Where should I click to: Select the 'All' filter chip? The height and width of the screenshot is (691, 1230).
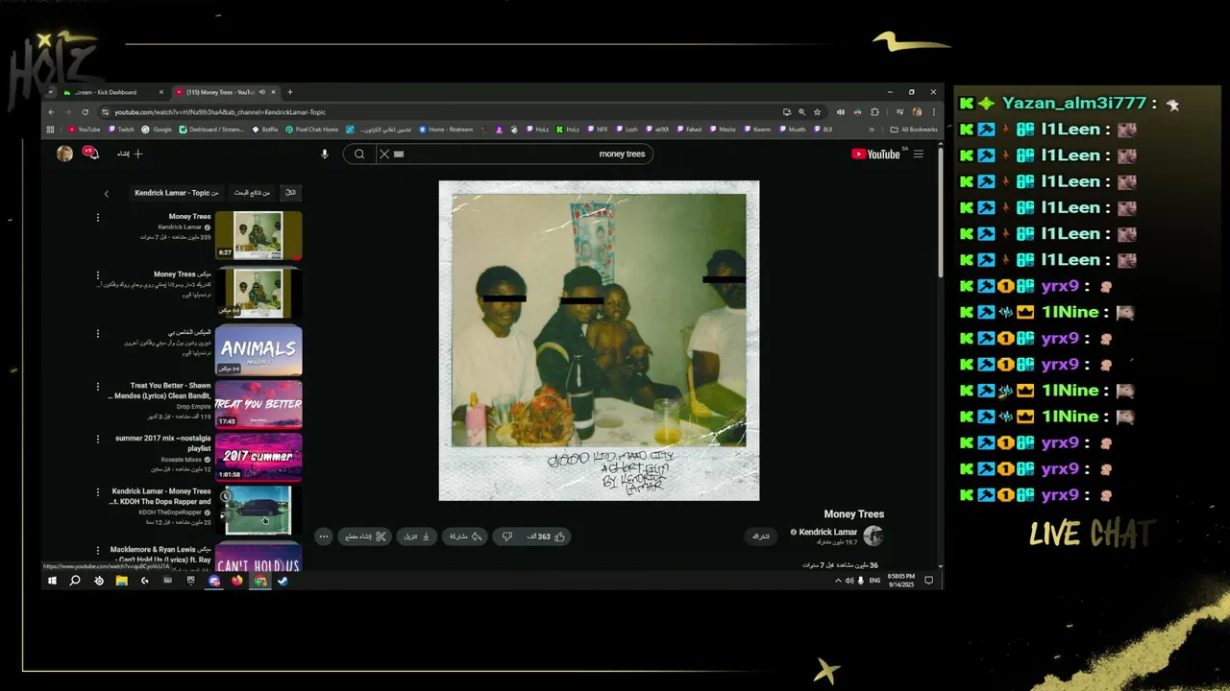290,193
